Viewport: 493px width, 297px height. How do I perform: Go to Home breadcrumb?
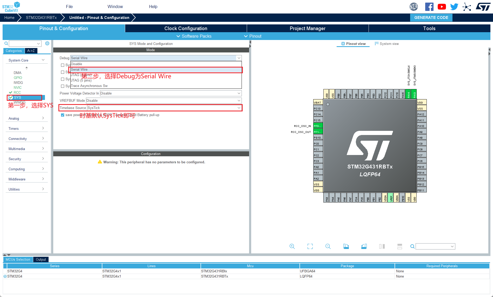[x=9, y=18]
